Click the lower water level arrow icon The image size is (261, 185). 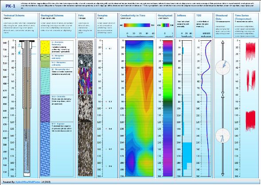click(x=19, y=52)
